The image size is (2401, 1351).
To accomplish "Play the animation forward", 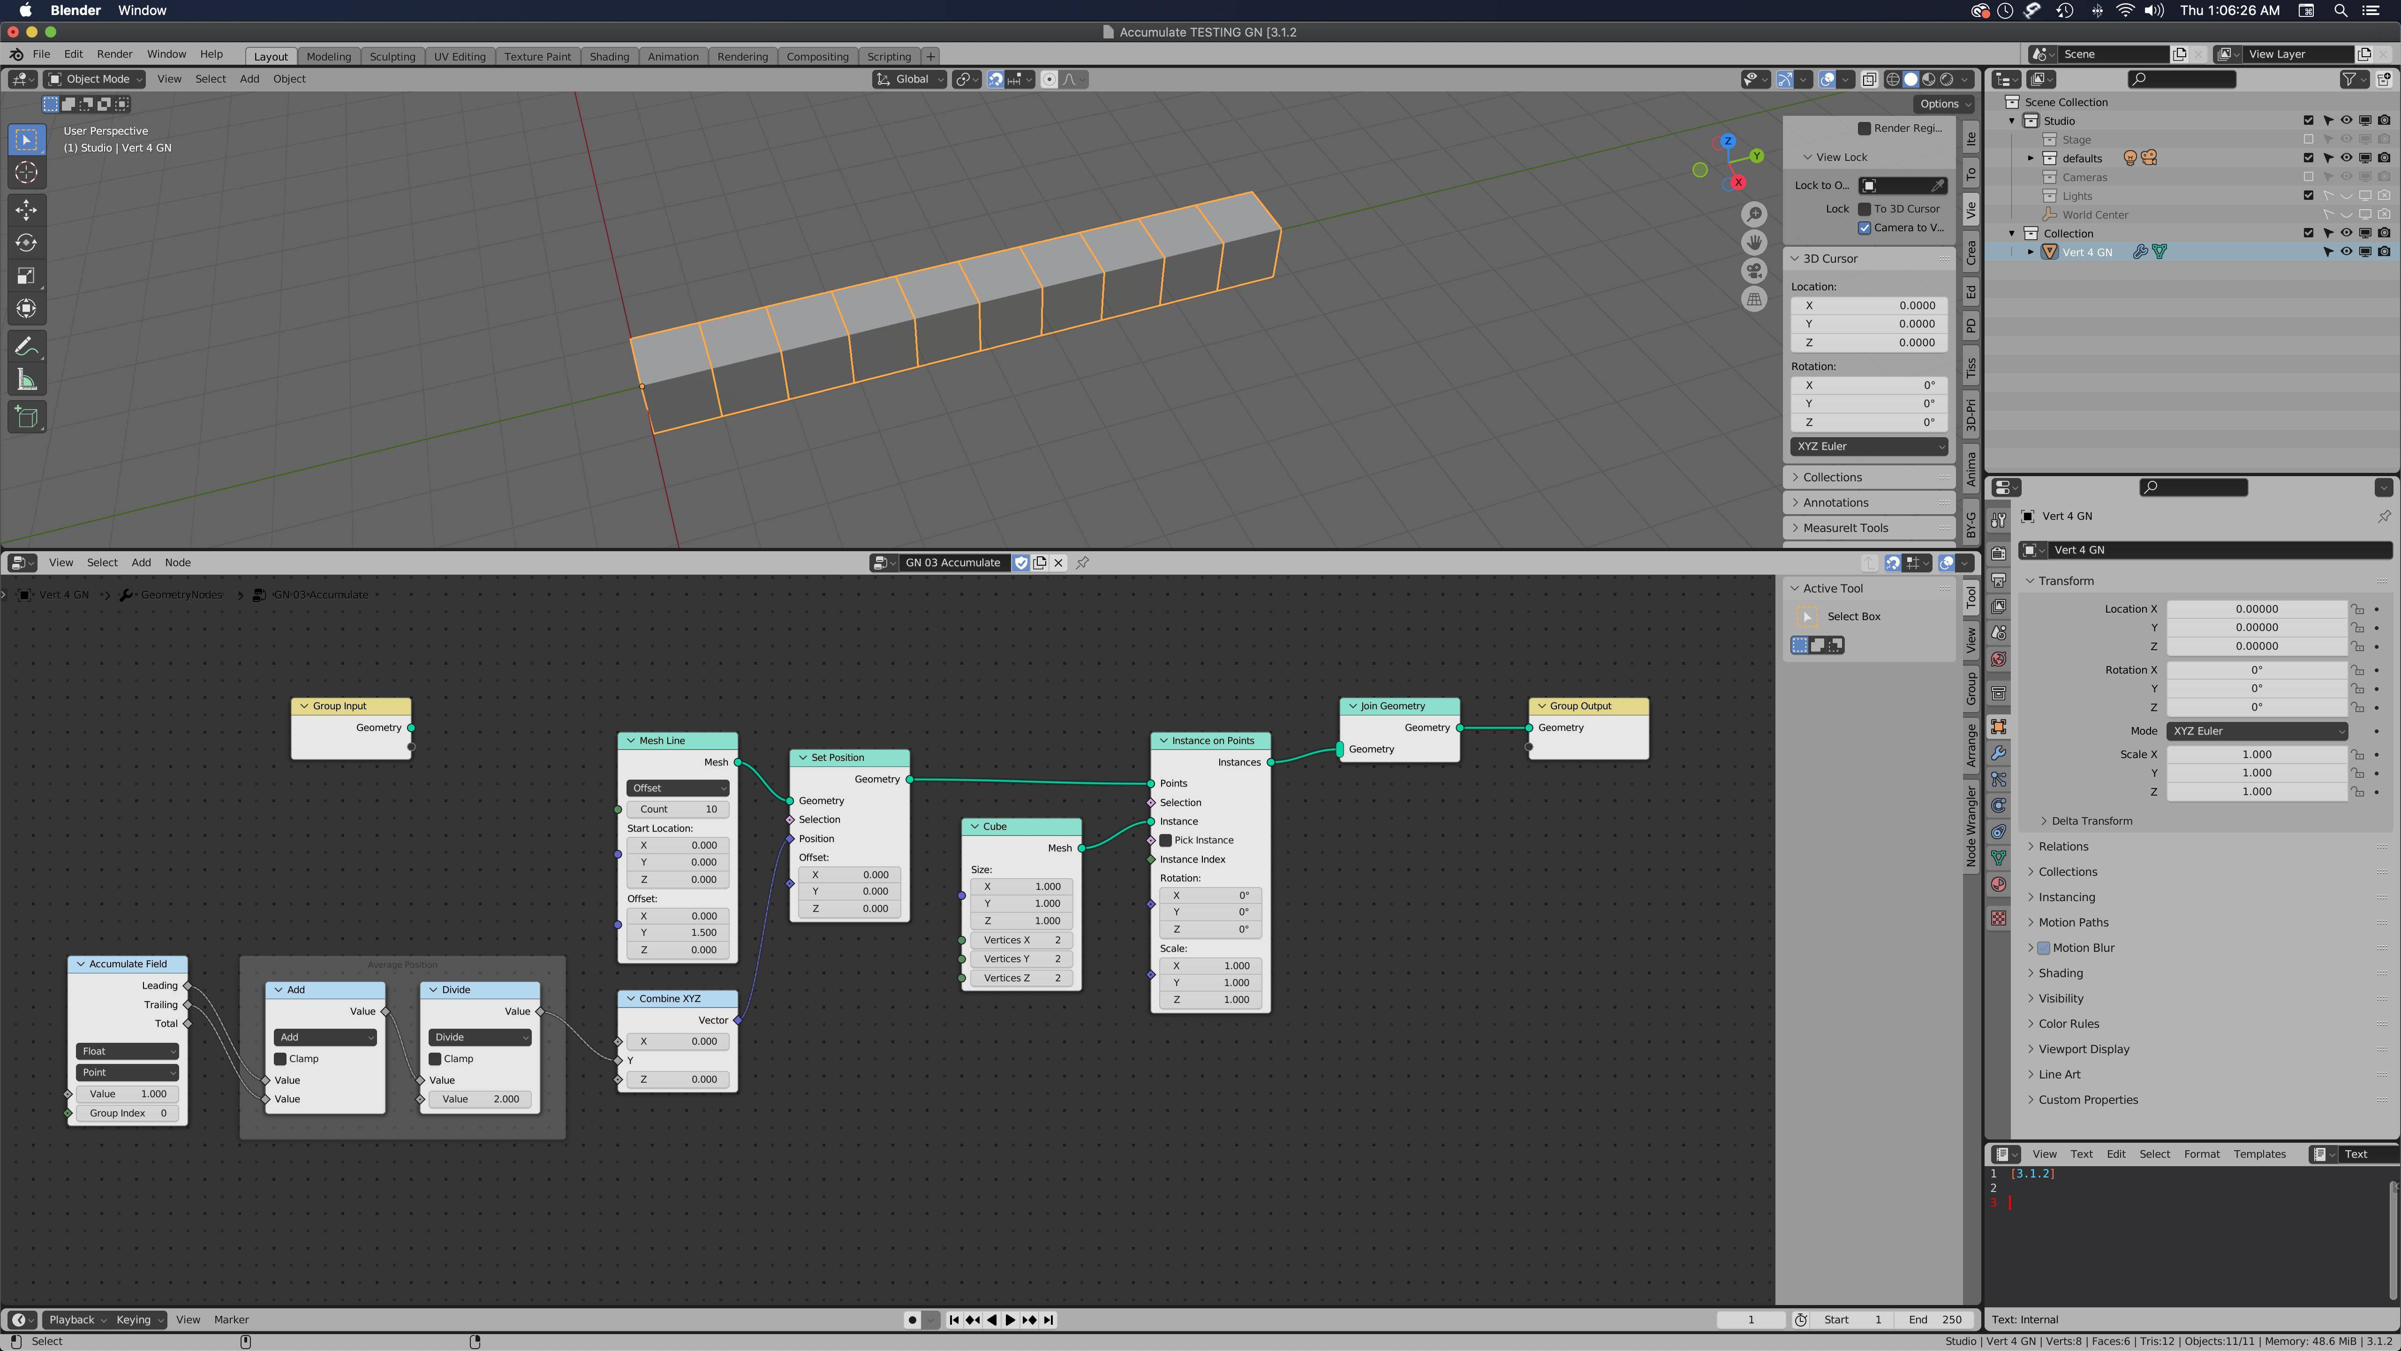I will (x=1011, y=1319).
